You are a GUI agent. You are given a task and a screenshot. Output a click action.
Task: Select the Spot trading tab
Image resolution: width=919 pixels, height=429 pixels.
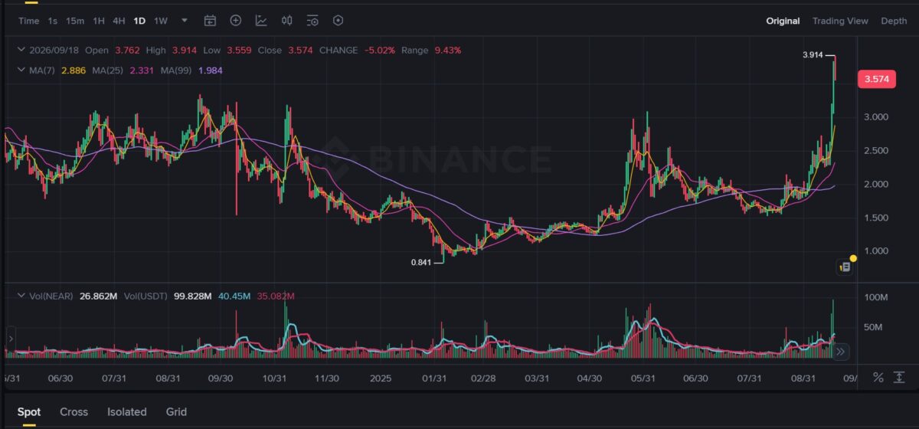point(29,411)
